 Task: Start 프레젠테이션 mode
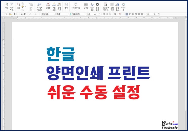(76, 6)
